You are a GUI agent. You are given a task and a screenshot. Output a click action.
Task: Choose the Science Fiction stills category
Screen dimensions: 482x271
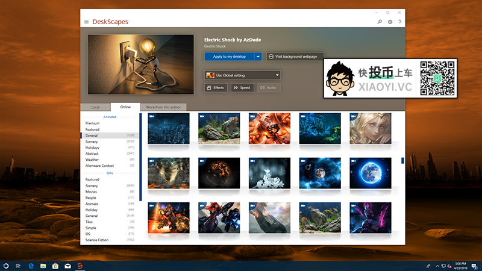97,240
